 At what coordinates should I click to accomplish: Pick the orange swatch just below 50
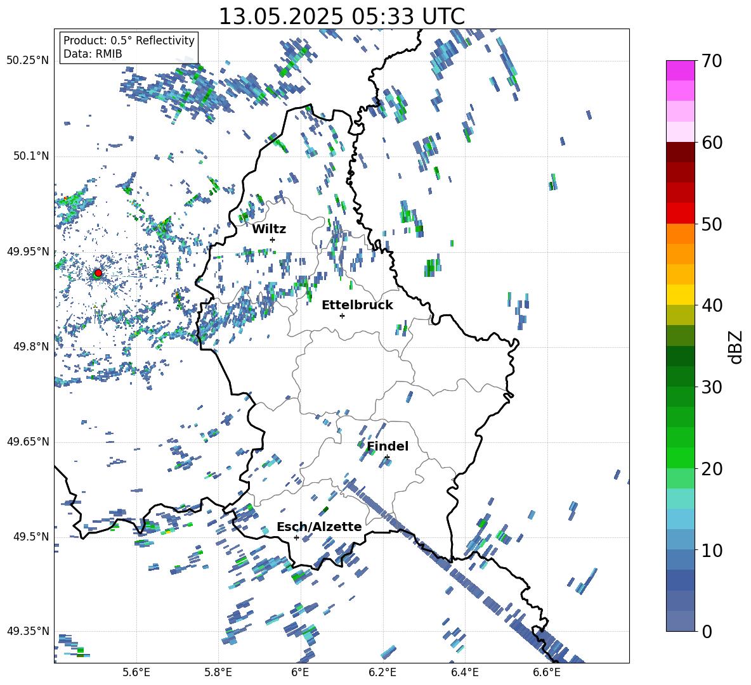click(681, 234)
